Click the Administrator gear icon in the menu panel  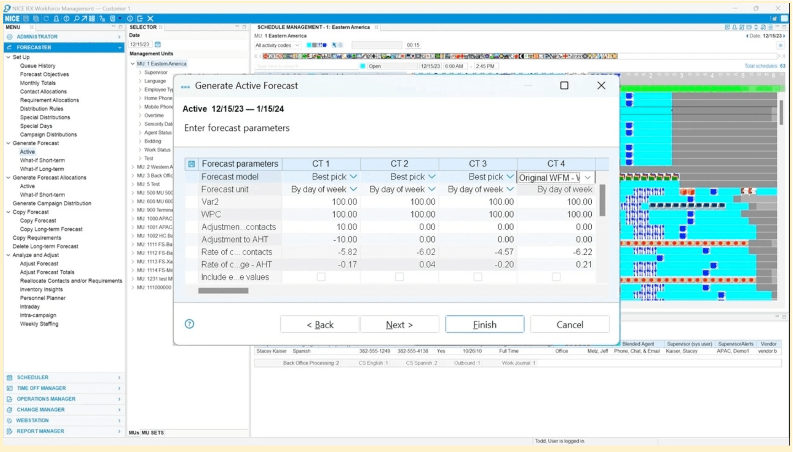(10, 36)
